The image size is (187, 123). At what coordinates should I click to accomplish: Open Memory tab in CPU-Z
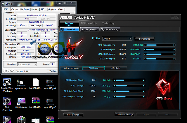pyautogui.click(x=35, y=9)
